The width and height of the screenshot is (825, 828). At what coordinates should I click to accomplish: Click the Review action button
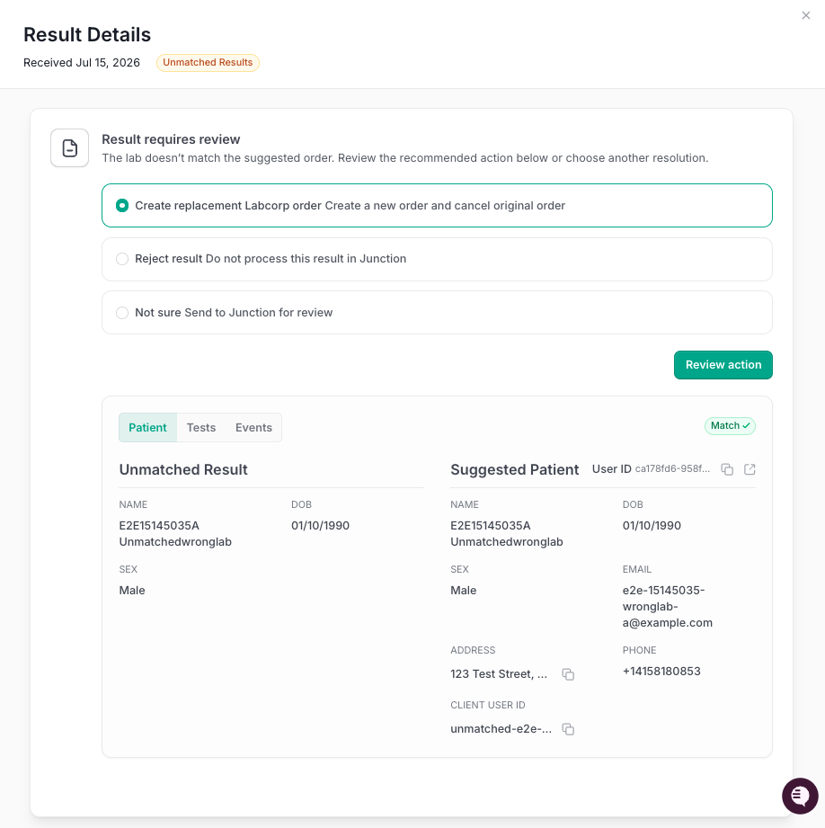pyautogui.click(x=723, y=365)
